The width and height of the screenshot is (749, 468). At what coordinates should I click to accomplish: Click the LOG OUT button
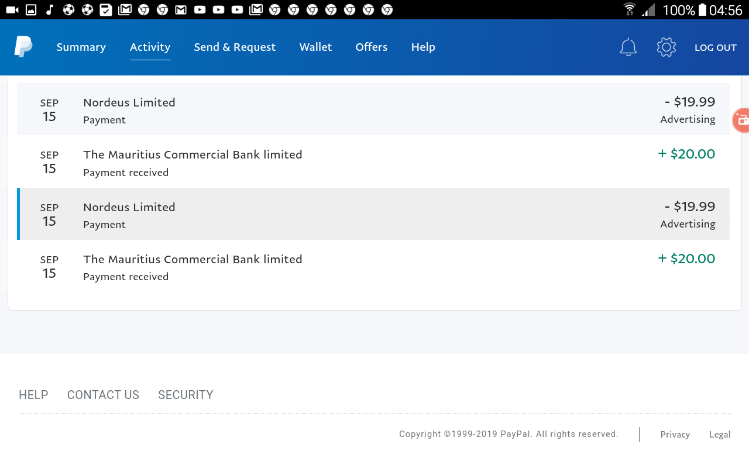click(x=715, y=48)
